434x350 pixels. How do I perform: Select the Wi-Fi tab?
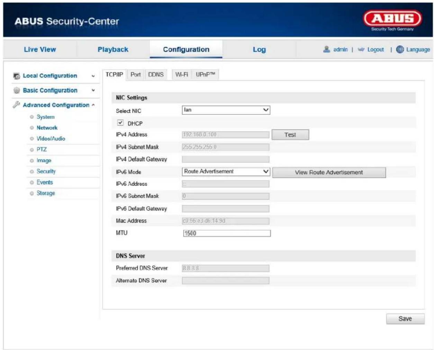coord(181,74)
